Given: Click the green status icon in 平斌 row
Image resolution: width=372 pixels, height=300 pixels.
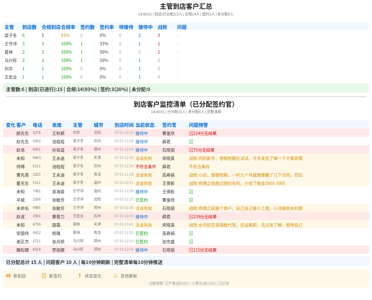Looking at the screenshot, I should (x=191, y=200).
